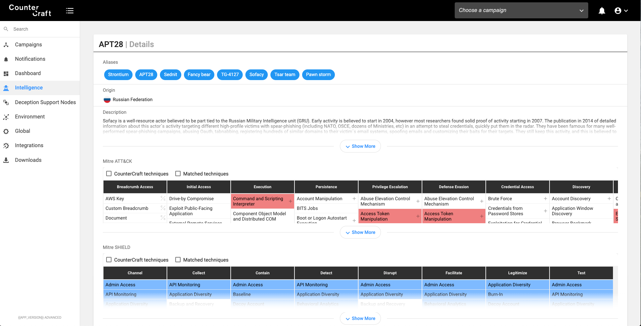Click the Baseline cell under Contain
Screen dimensions: 641x326
(x=262, y=294)
